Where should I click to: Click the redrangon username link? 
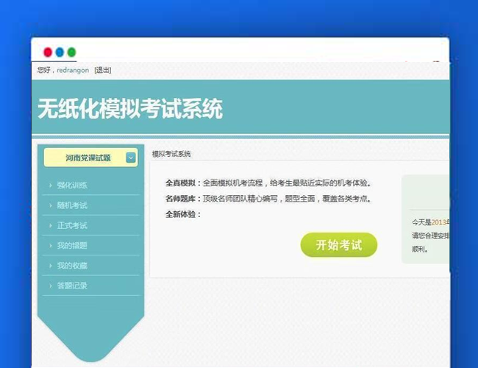pos(73,70)
